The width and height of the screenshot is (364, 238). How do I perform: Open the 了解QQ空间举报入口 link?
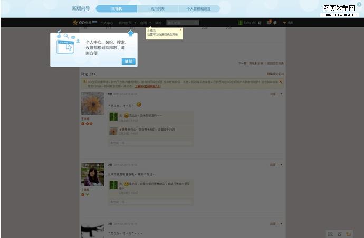147,86
